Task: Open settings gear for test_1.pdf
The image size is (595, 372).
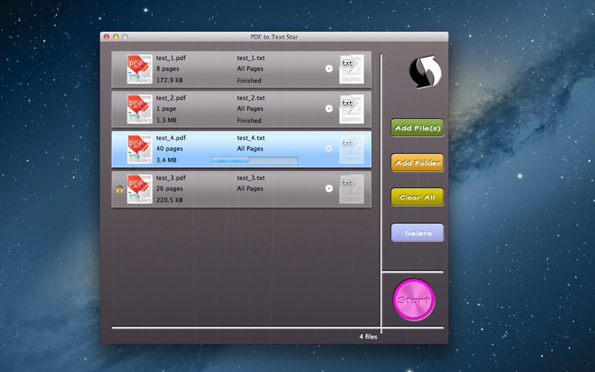Action: (329, 69)
